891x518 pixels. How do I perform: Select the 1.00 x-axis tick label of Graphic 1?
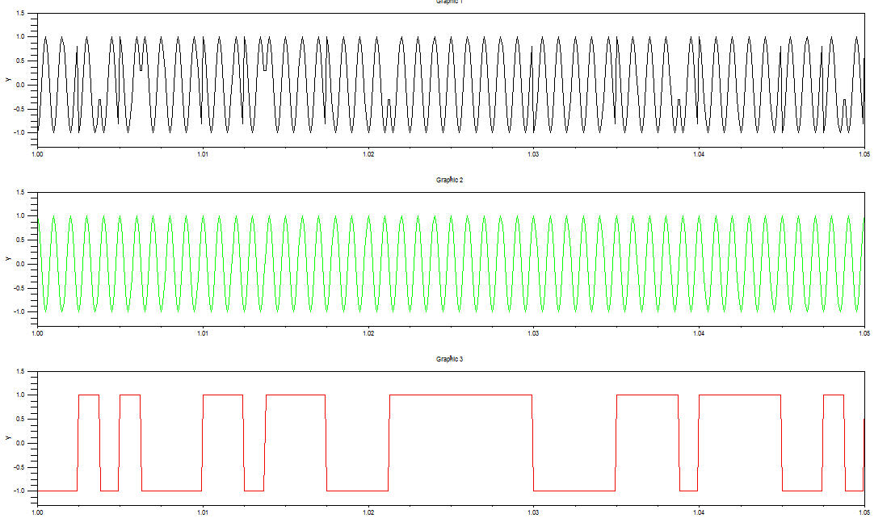pyautogui.click(x=37, y=154)
